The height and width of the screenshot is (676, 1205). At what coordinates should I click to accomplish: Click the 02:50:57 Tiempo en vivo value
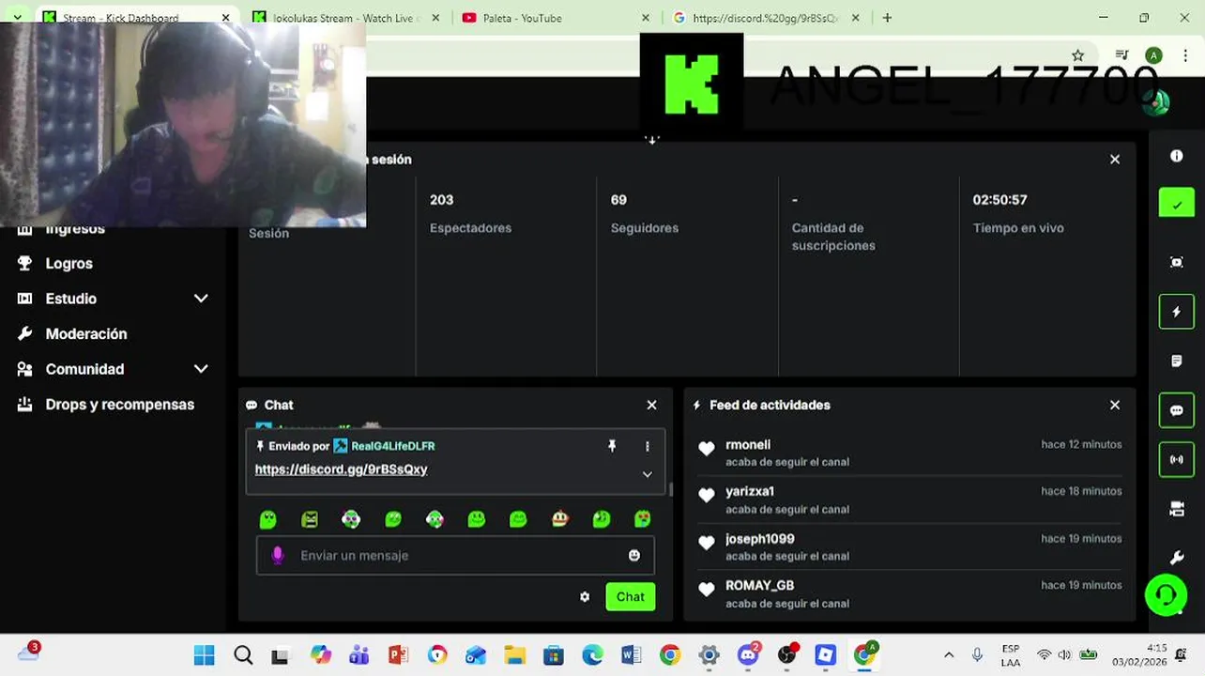[999, 200]
